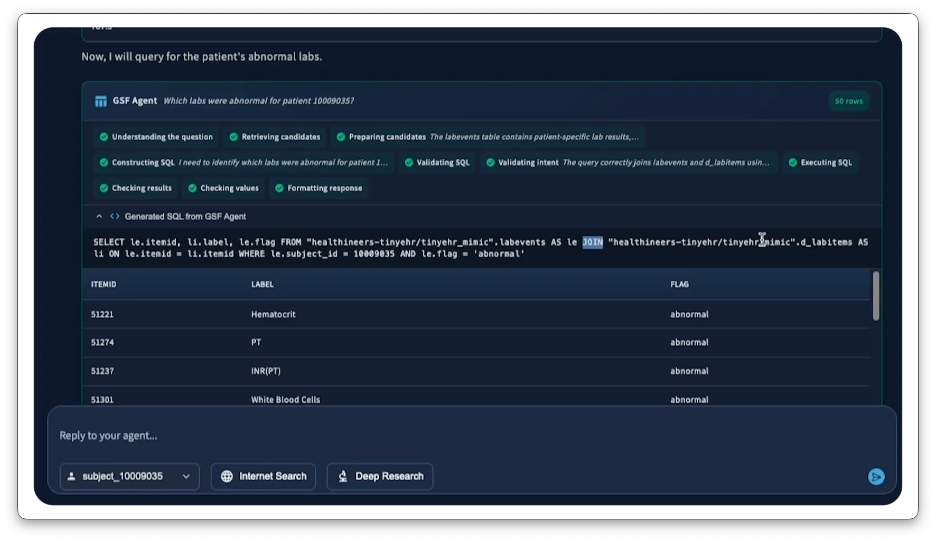This screenshot has width=936, height=541.
Task: Click the user icon beside subject_10009035
Action: [x=71, y=477]
